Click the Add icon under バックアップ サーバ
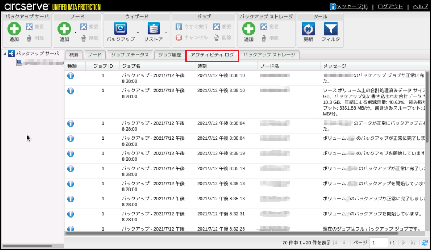 click(14, 29)
